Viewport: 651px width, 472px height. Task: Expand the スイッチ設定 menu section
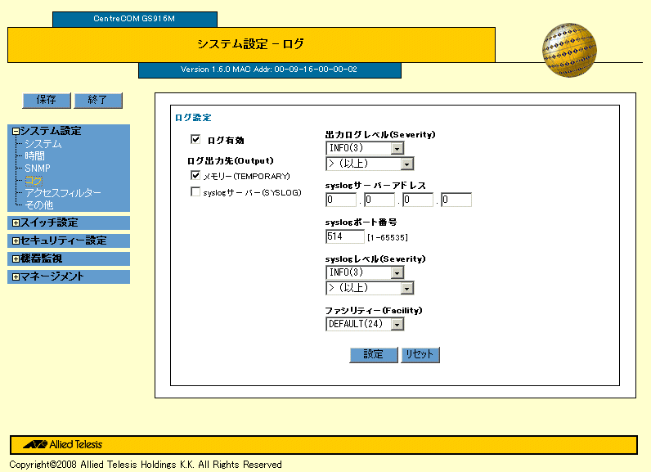pyautogui.click(x=16, y=223)
